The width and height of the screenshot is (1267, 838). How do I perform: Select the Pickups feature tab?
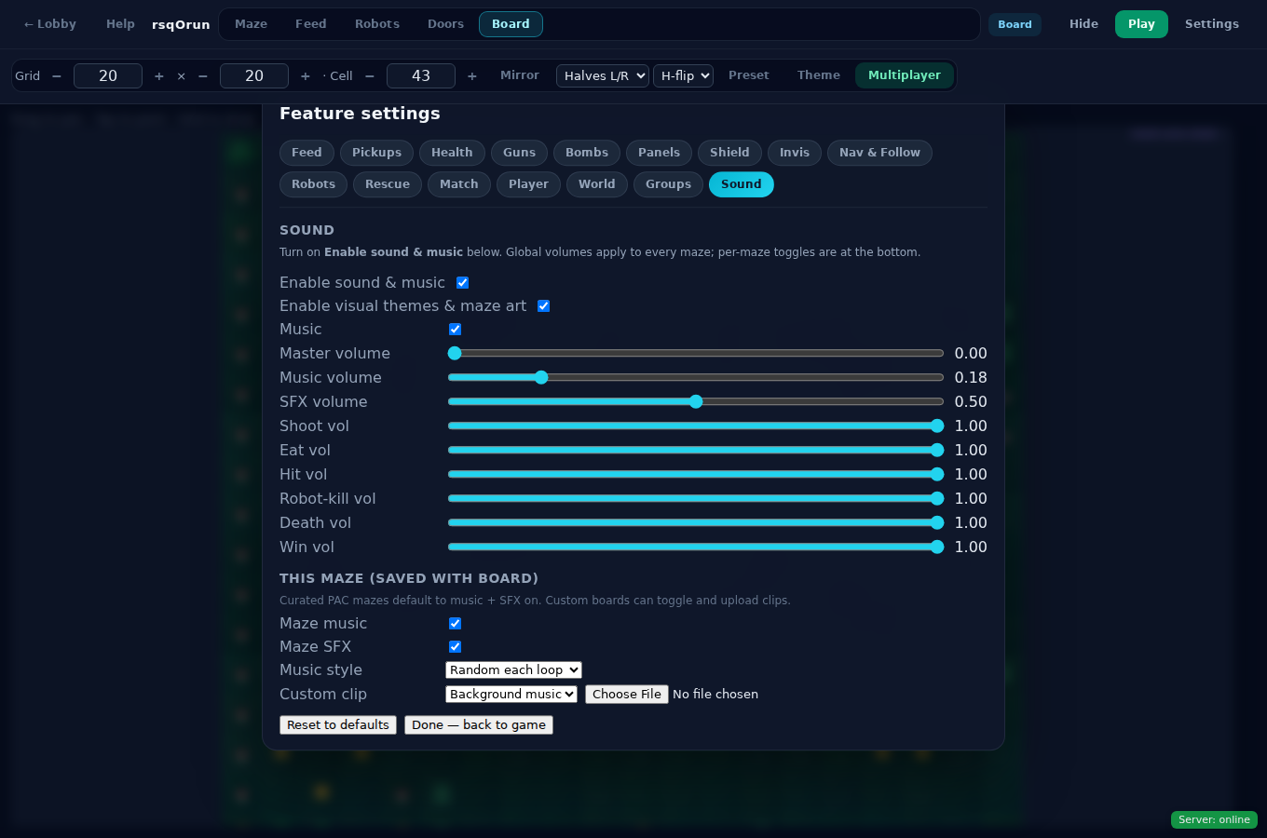point(376,153)
